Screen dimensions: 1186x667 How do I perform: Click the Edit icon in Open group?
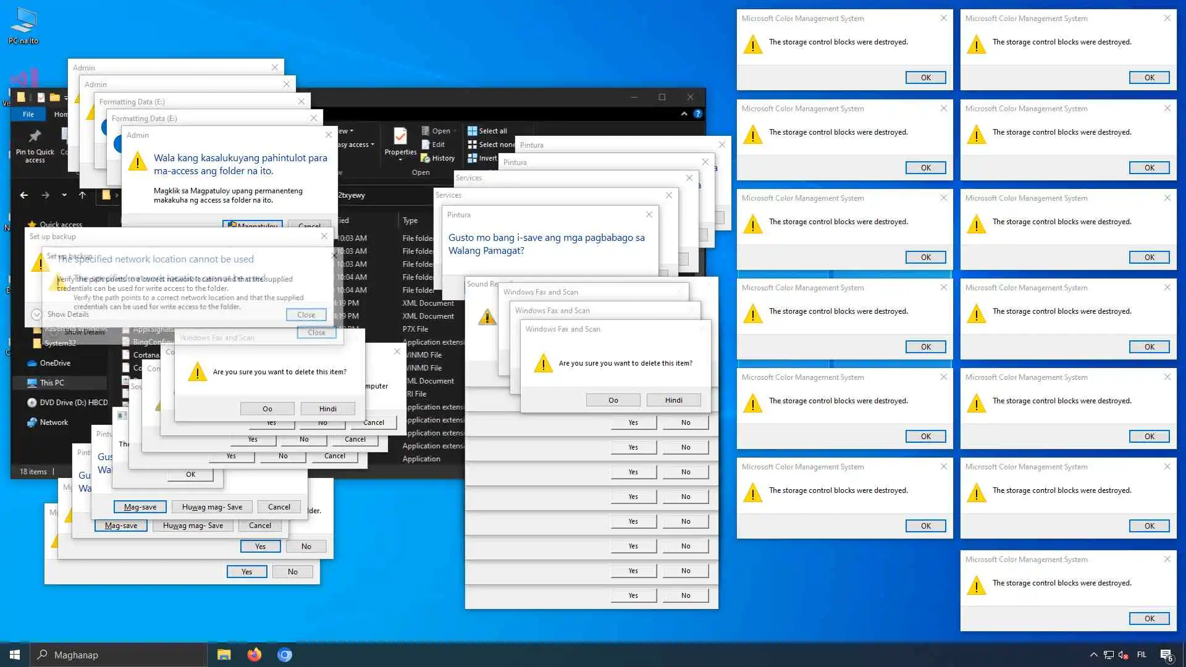[426, 145]
